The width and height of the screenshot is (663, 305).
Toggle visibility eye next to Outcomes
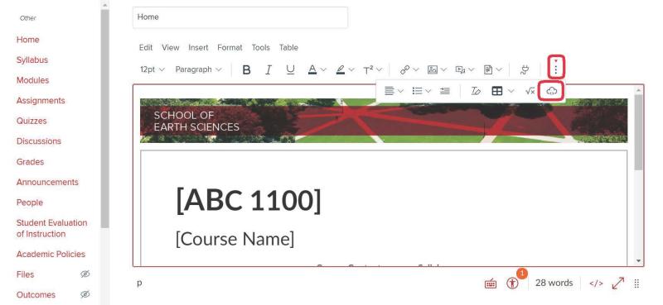coord(85,294)
